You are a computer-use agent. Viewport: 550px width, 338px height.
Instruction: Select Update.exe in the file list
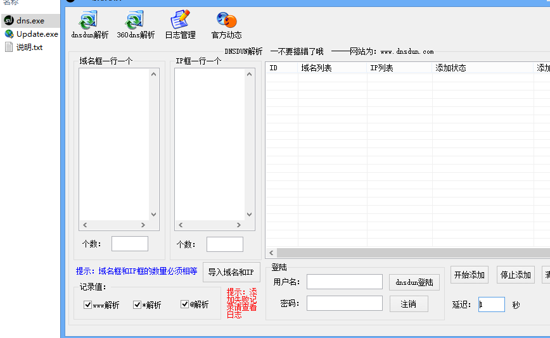pos(36,34)
